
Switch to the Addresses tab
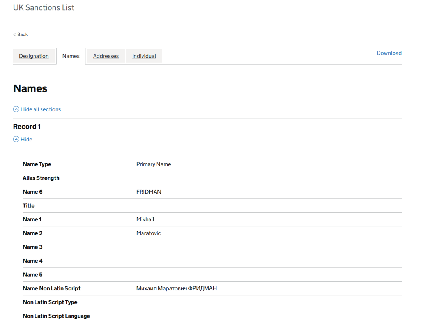pos(106,56)
